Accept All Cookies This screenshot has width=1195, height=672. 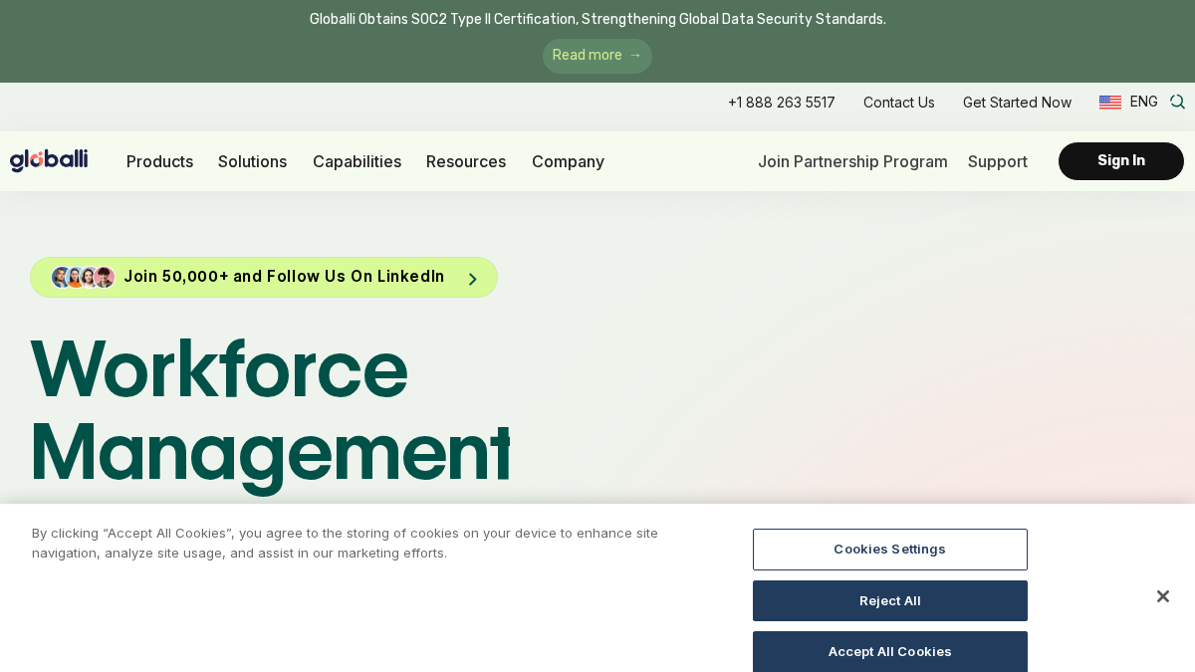[x=890, y=651]
